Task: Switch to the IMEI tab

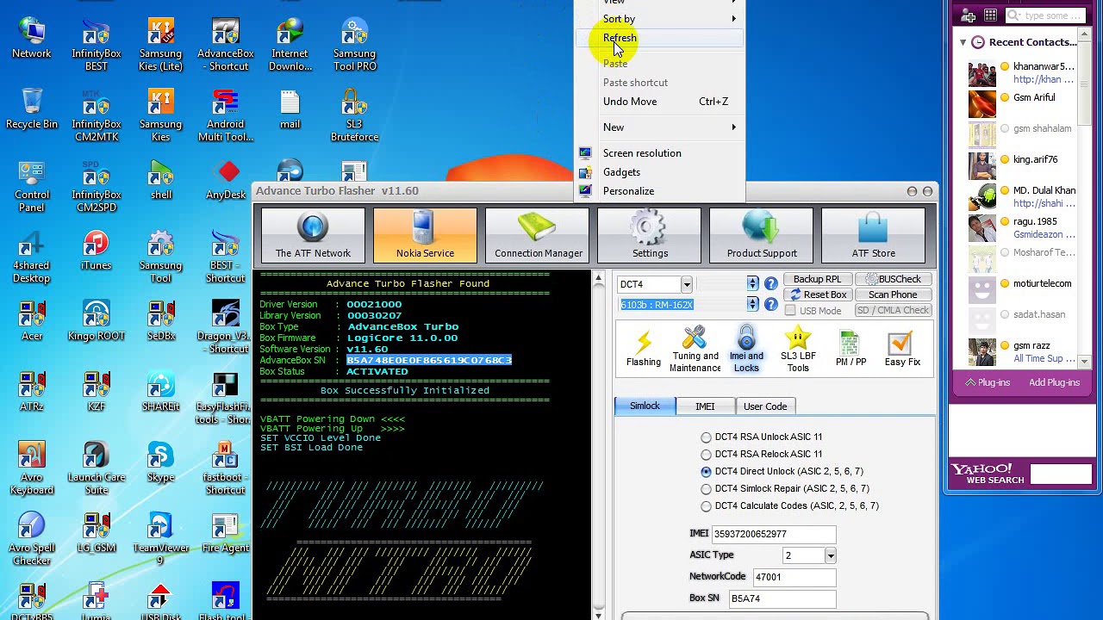Action: [x=705, y=406]
